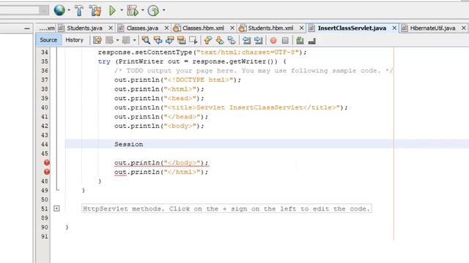Click Find Previous Occurrence icon
Viewport: 469px width, 263px height.
coord(158,40)
